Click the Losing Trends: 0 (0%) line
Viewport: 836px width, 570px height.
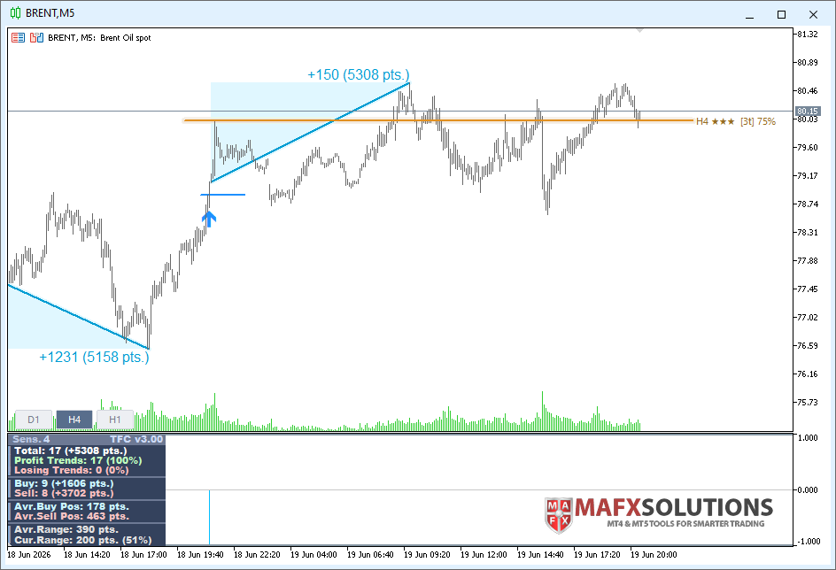pyautogui.click(x=72, y=470)
